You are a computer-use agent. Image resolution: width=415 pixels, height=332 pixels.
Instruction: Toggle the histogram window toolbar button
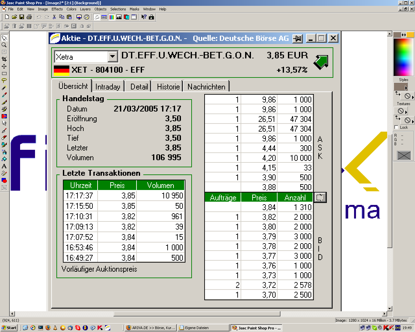(119, 17)
